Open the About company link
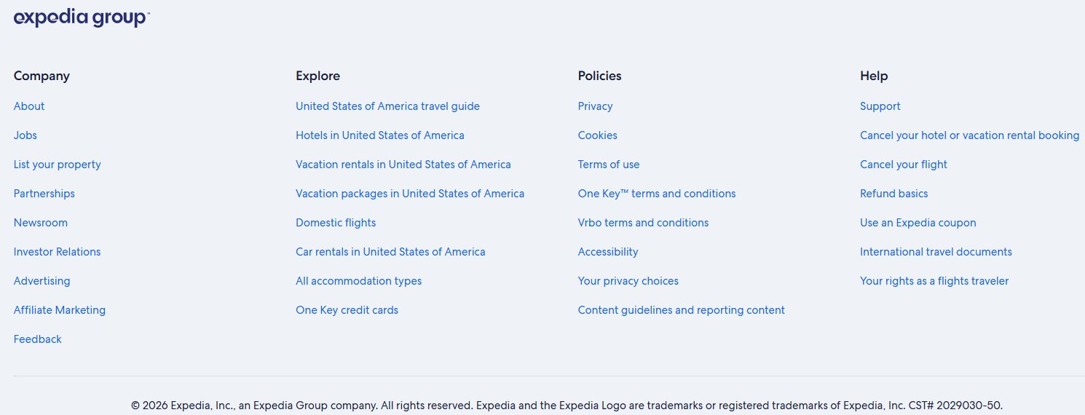The height and width of the screenshot is (415, 1085). pyautogui.click(x=29, y=106)
